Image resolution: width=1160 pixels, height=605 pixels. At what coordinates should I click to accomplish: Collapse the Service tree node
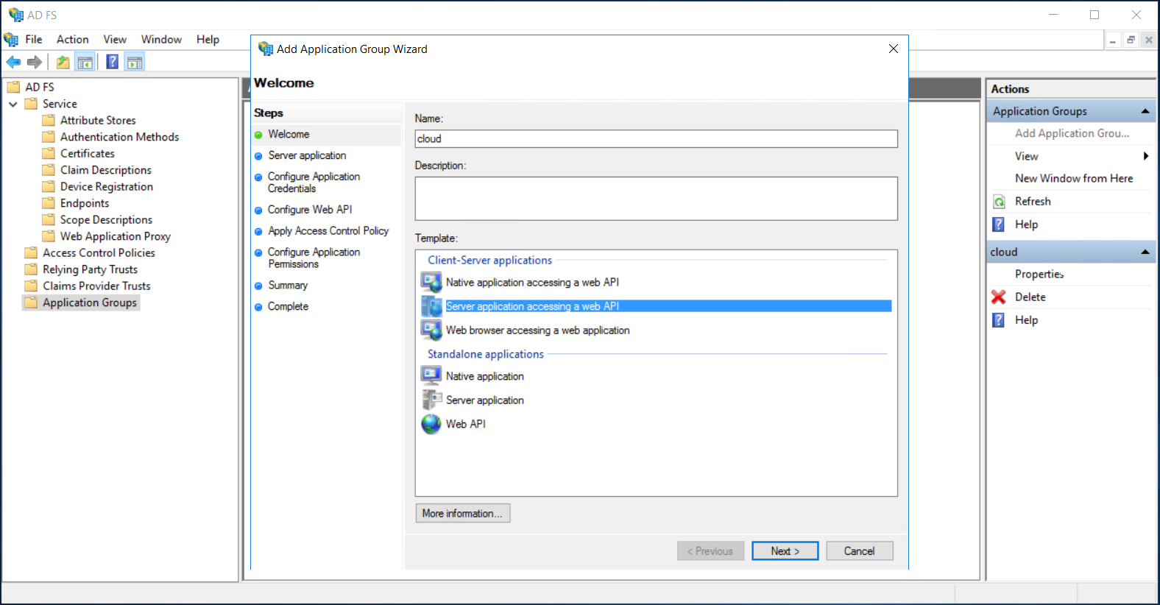tap(13, 105)
